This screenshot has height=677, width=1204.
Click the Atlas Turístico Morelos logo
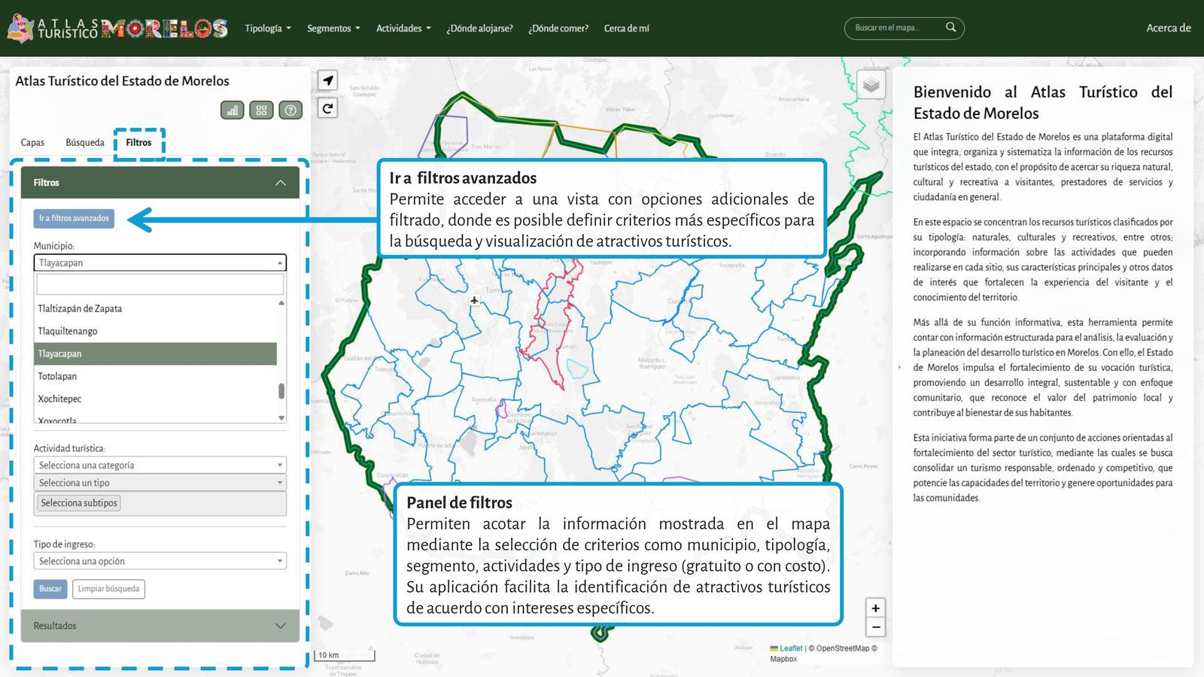pyautogui.click(x=117, y=29)
